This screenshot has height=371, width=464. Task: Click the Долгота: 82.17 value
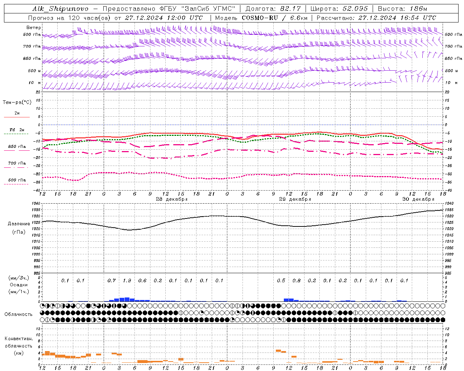pyautogui.click(x=273, y=9)
